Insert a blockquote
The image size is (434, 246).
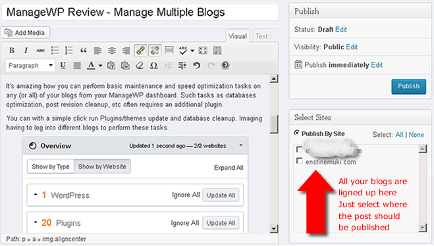[x=84, y=50]
